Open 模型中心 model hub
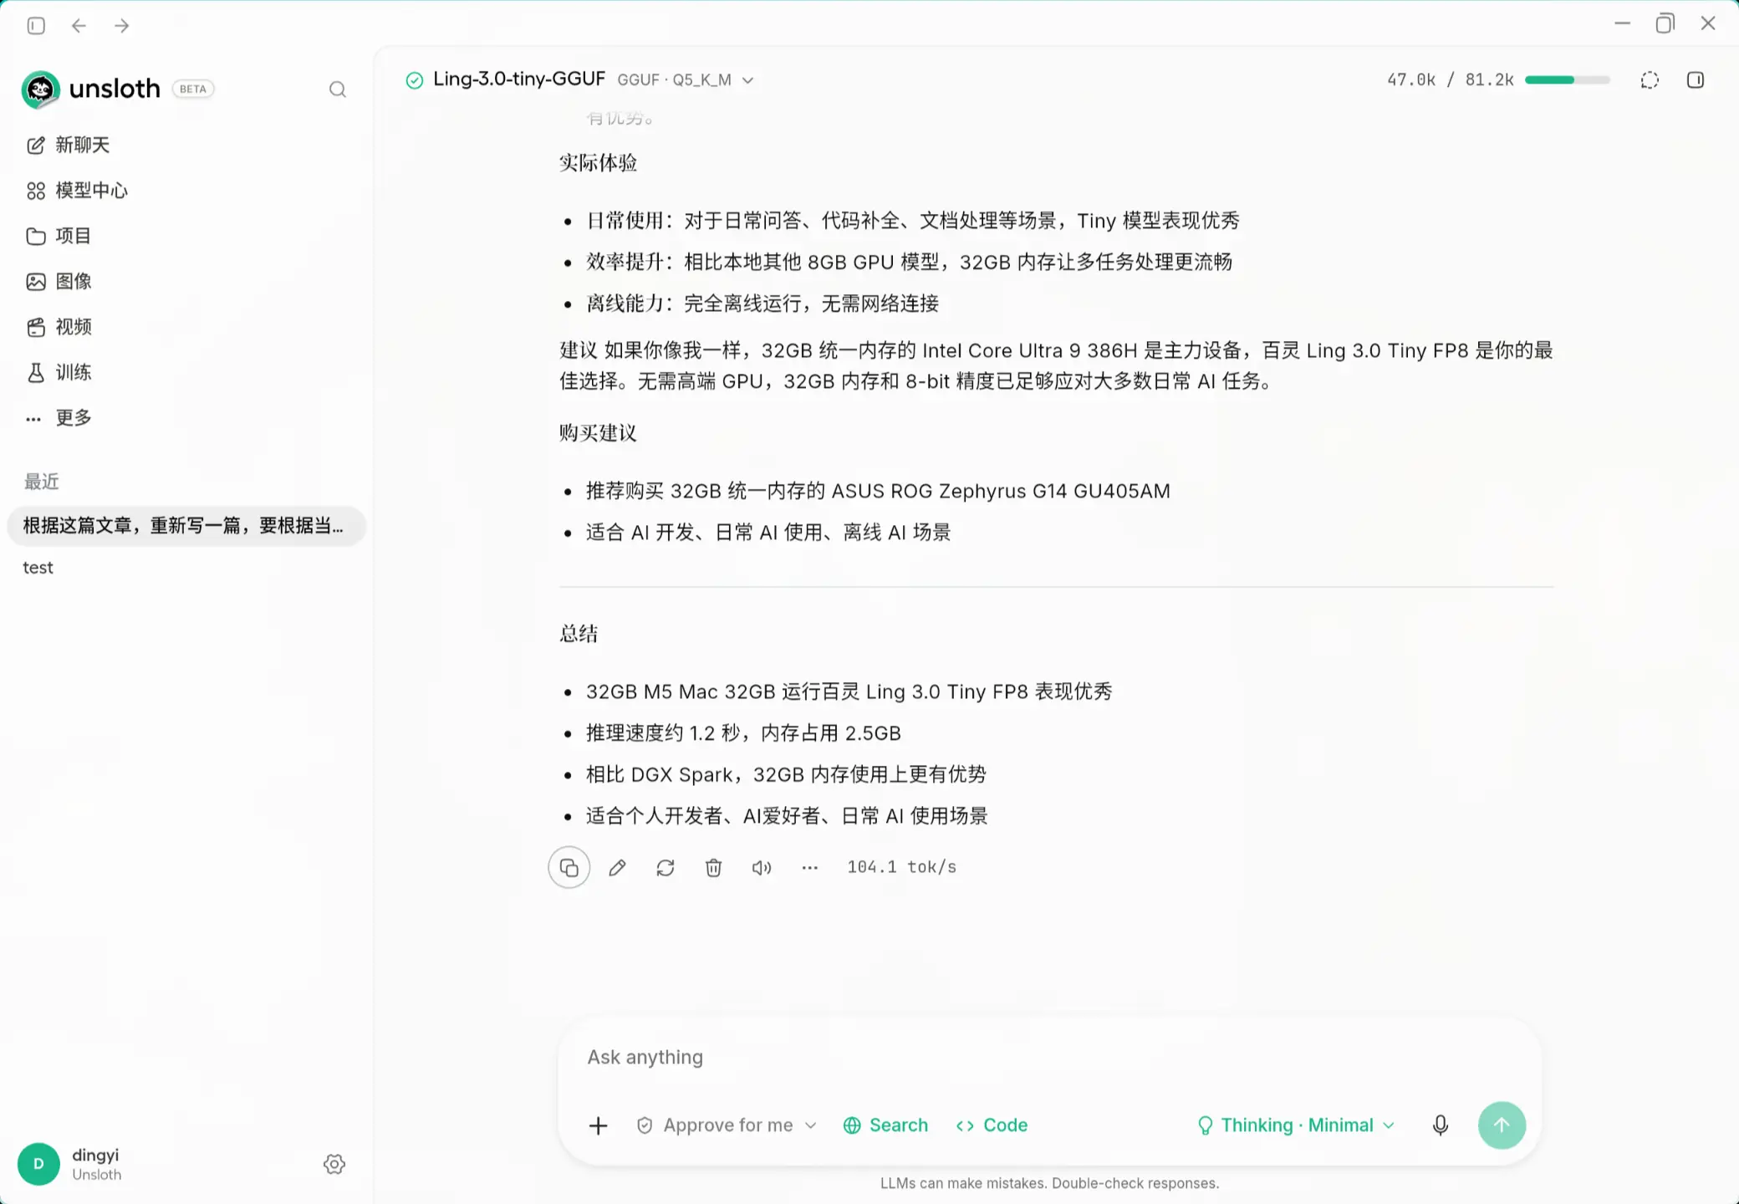The image size is (1739, 1204). pyautogui.click(x=77, y=191)
